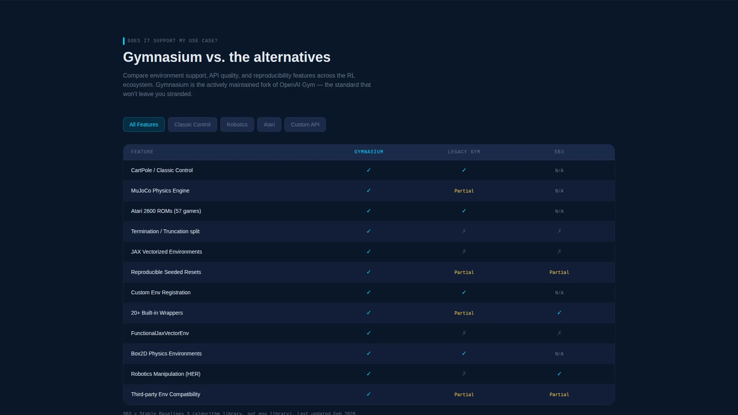Viewport: 738px width, 415px height.
Task: Click the Gymnasium checkmark for JAX Vectorized Environments
Action: [369, 252]
